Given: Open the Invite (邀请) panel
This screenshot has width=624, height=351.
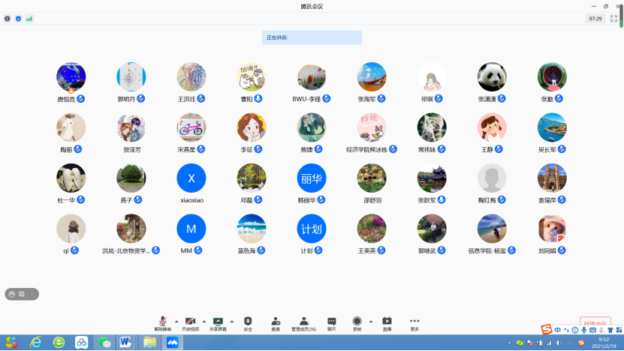Looking at the screenshot, I should [x=276, y=322].
